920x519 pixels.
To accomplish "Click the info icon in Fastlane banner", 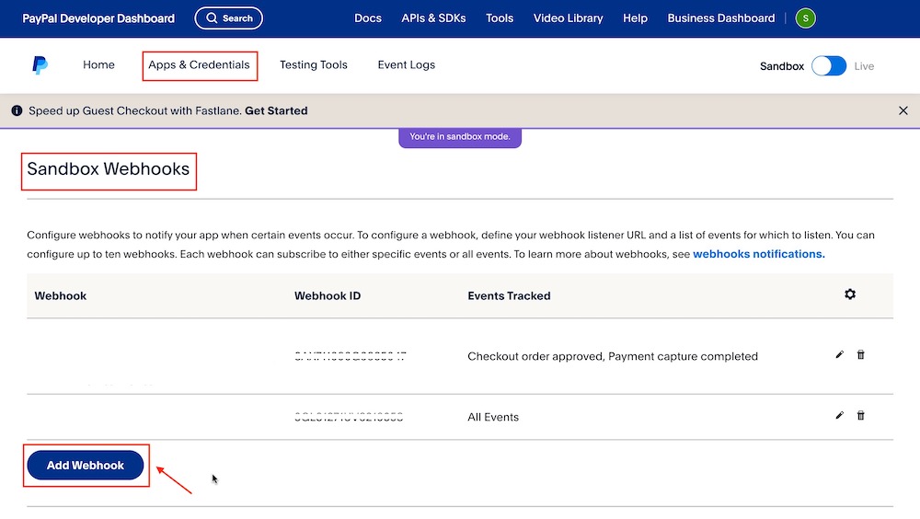I will coord(17,110).
